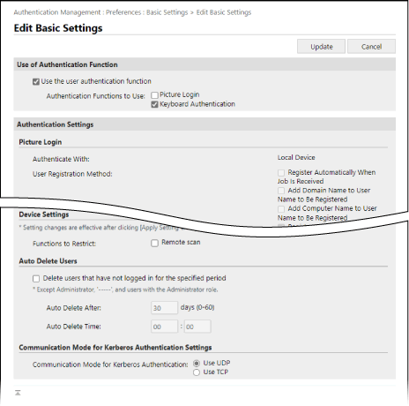Enable Remote scan restriction checkbox
Image resolution: width=409 pixels, height=406 pixels.
click(154, 243)
